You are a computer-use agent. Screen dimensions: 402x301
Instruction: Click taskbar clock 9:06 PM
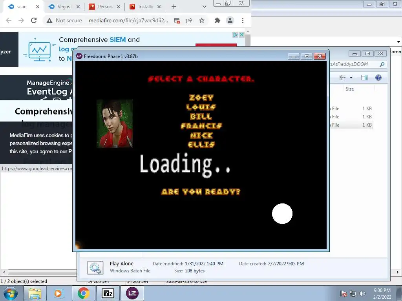pyautogui.click(x=382, y=290)
